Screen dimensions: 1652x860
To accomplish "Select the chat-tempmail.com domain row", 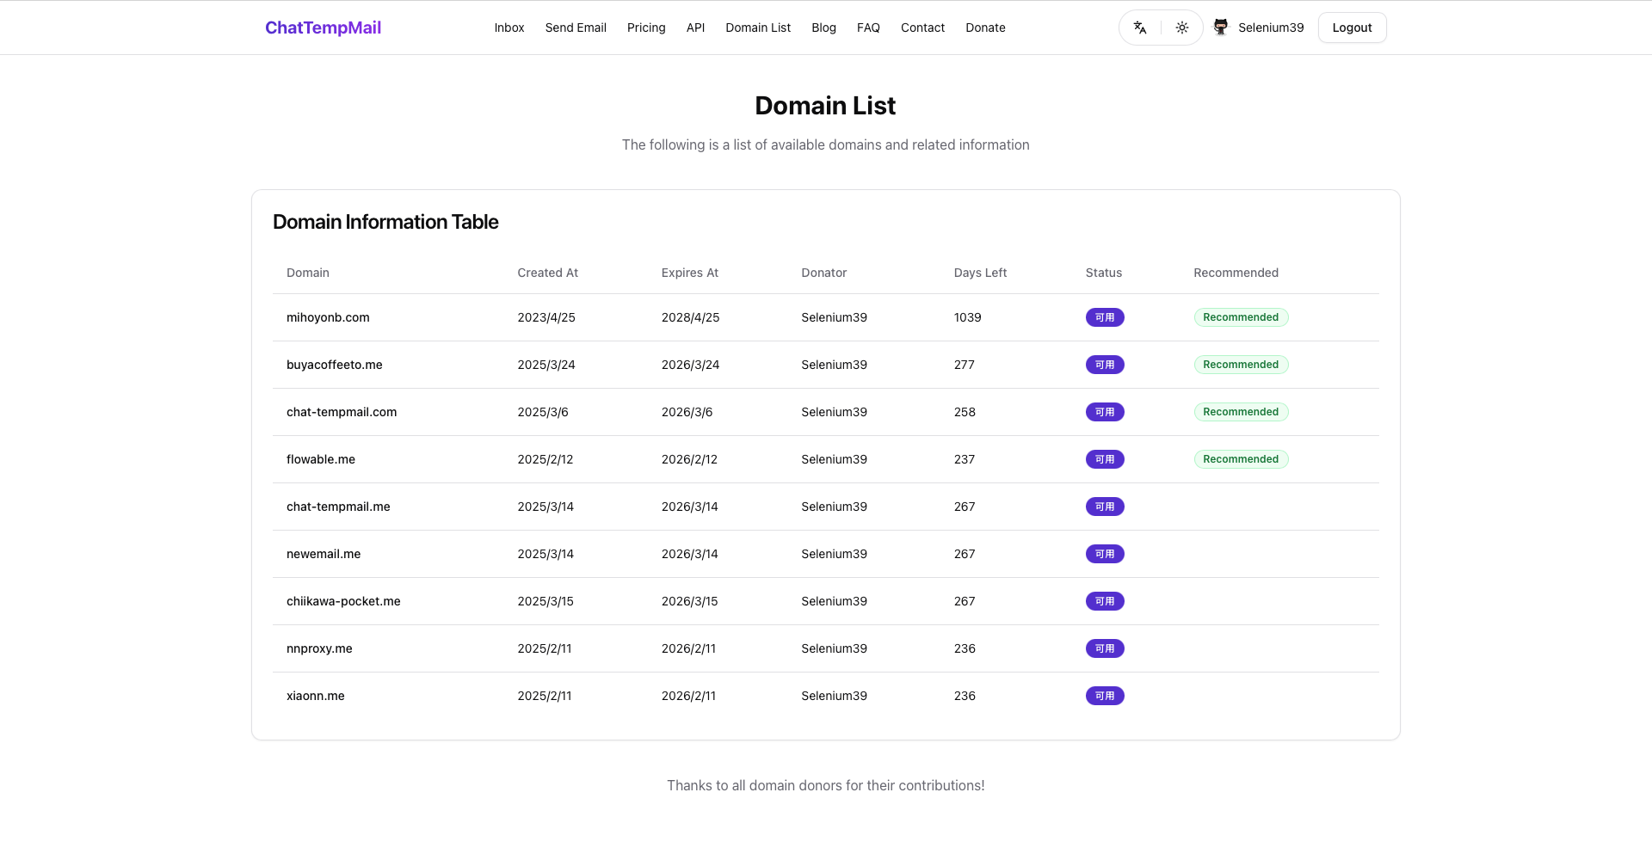I will 825,412.
